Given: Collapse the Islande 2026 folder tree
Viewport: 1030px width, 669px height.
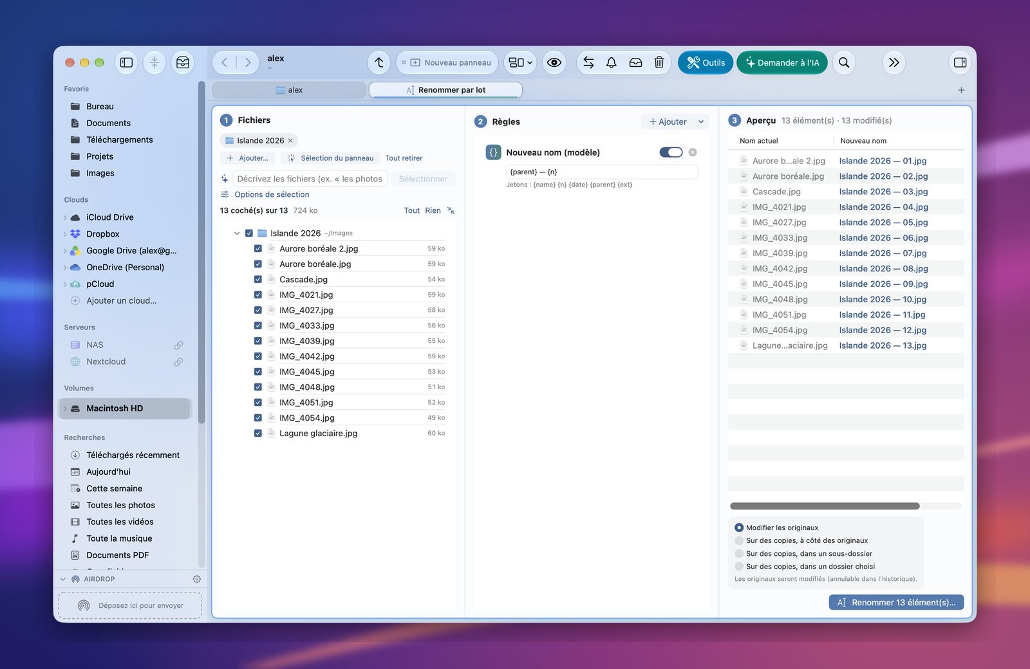Looking at the screenshot, I should (237, 233).
